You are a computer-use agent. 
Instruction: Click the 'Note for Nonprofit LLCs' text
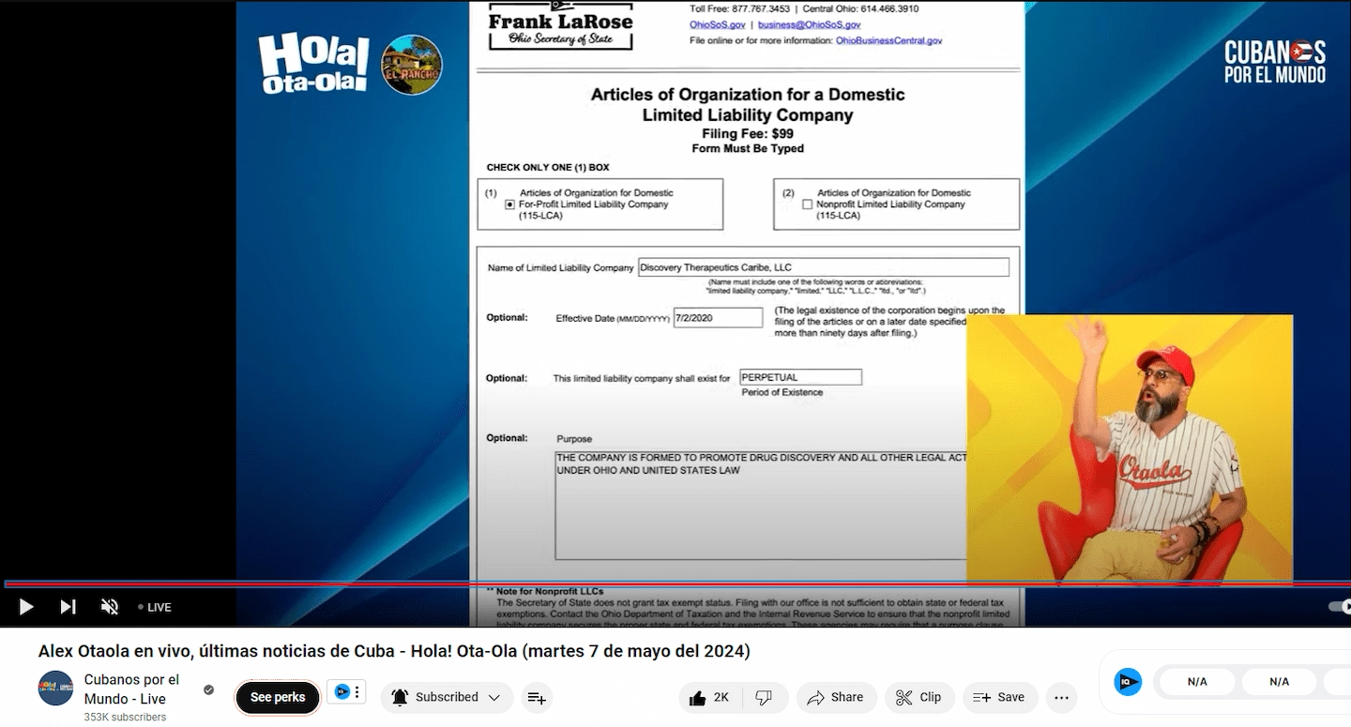click(550, 592)
